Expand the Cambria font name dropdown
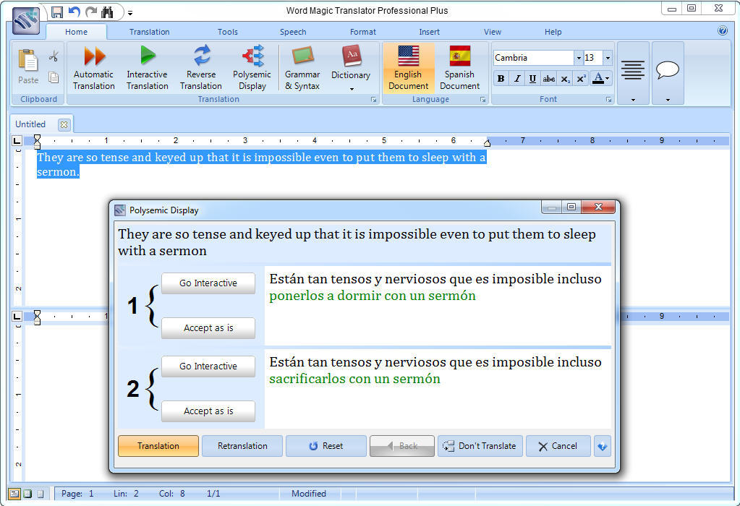The width and height of the screenshot is (740, 506). [578, 58]
